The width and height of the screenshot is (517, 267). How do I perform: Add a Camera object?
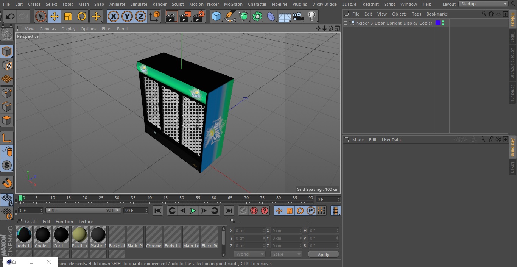(298, 16)
